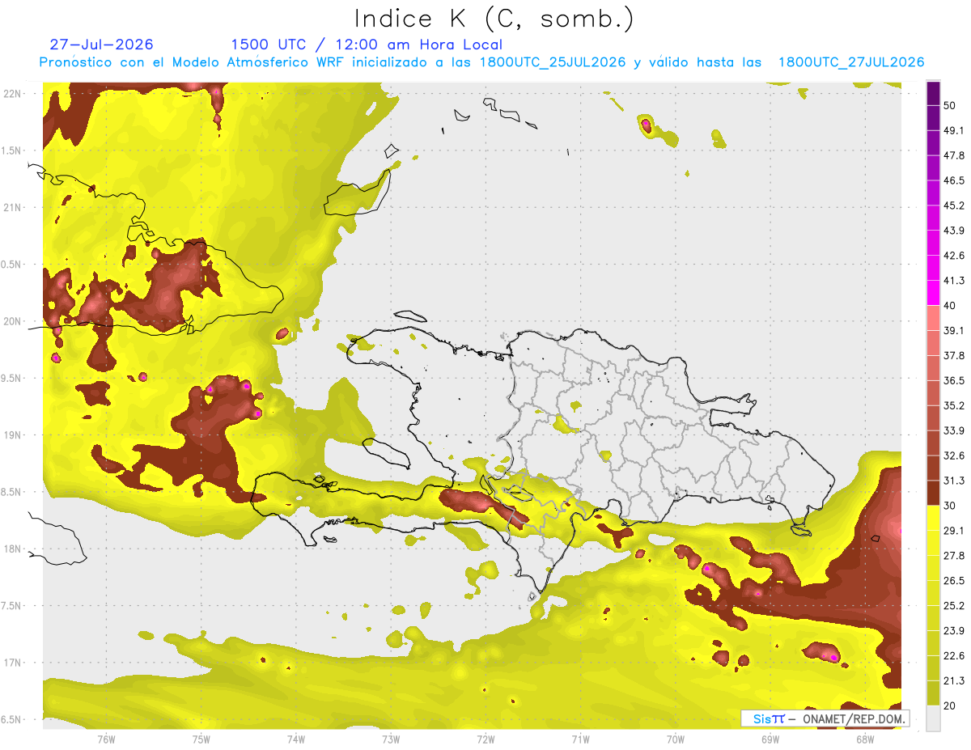971x750 pixels.
Task: Click the longitude label '71W'
Action: point(580,739)
